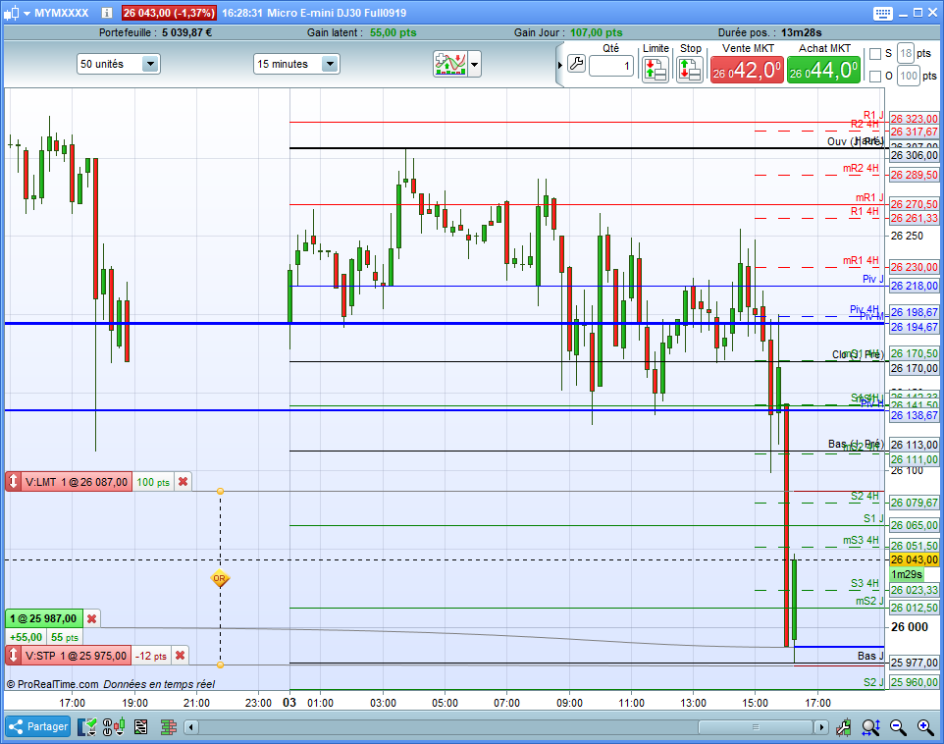
Task: Edit the target distance 100 pts field
Action: (x=909, y=76)
